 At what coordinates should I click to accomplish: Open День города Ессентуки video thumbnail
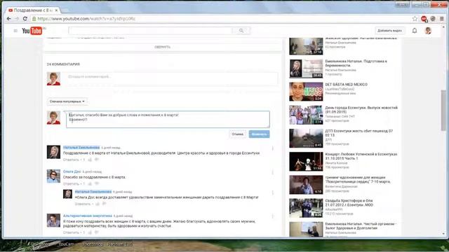pyautogui.click(x=306, y=115)
